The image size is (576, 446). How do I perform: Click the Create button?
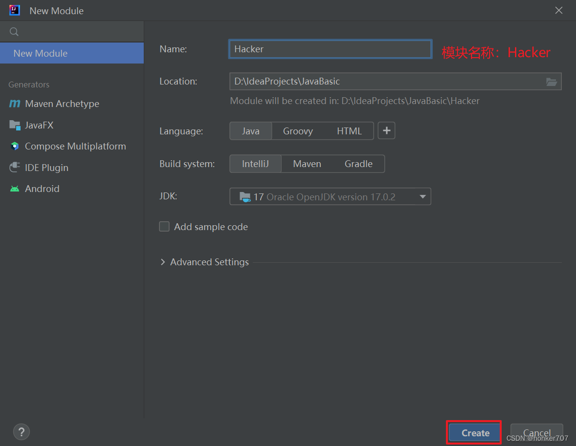click(475, 433)
